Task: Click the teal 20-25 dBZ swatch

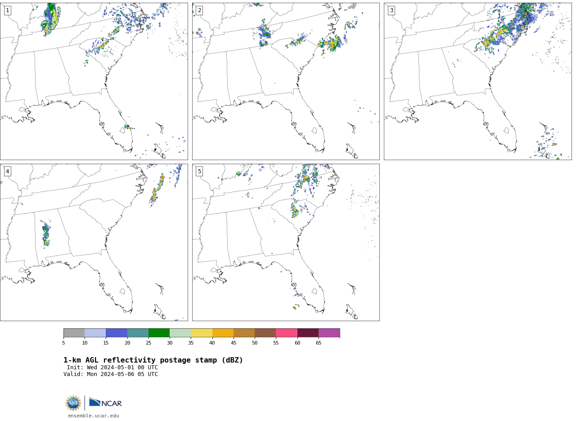Action: [x=138, y=333]
